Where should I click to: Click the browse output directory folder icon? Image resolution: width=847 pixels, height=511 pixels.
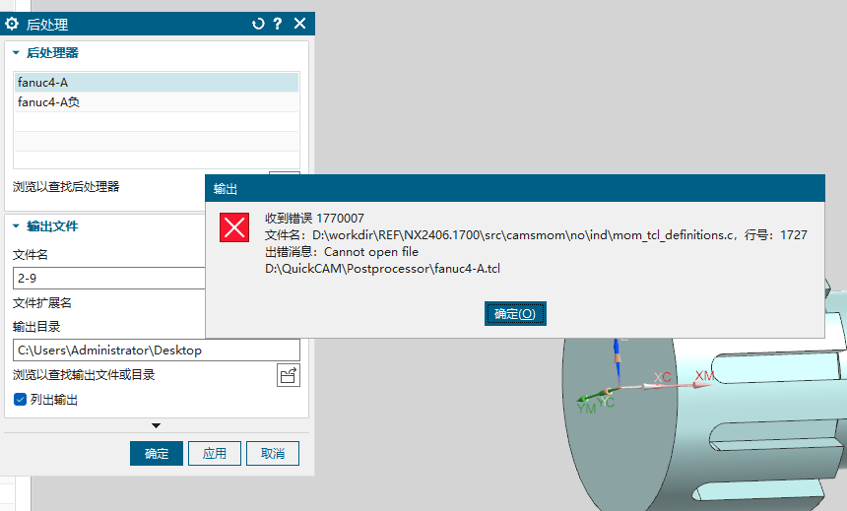point(288,375)
